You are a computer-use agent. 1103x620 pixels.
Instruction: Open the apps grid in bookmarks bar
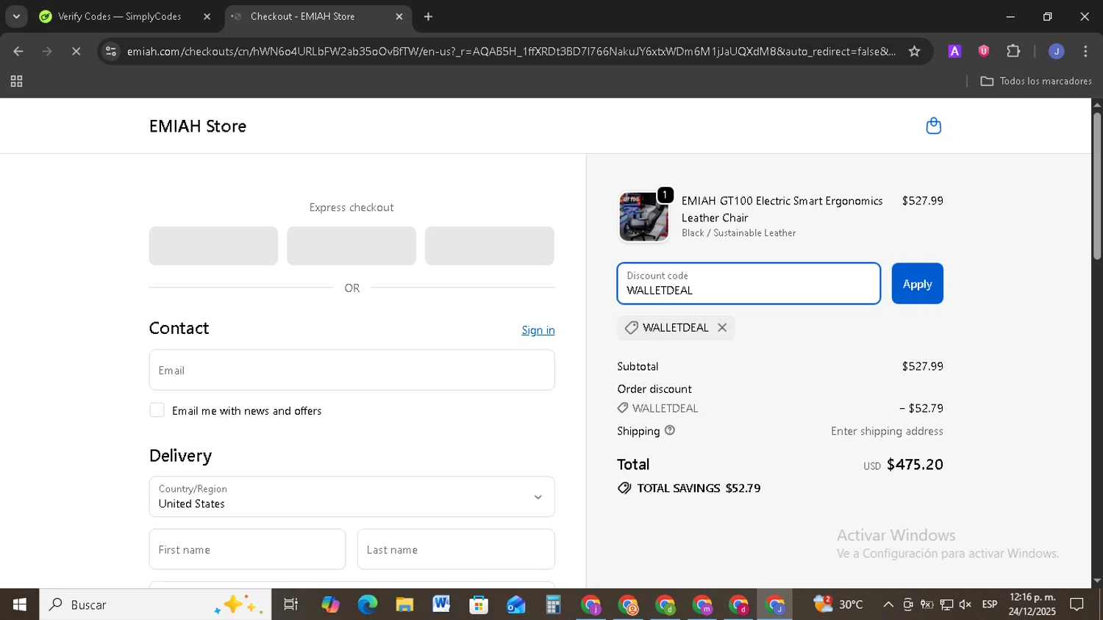click(16, 82)
